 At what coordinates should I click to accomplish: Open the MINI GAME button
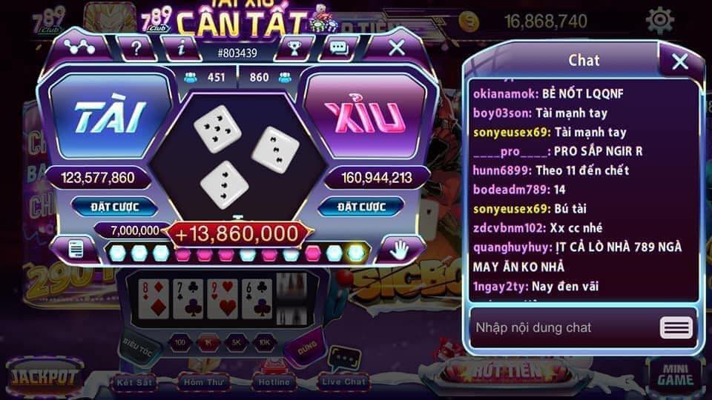[675, 375]
